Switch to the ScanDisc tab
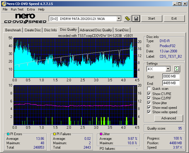The image size is (189, 153). click(122, 30)
